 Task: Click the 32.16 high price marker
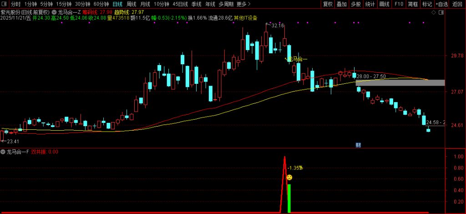coord(277,26)
